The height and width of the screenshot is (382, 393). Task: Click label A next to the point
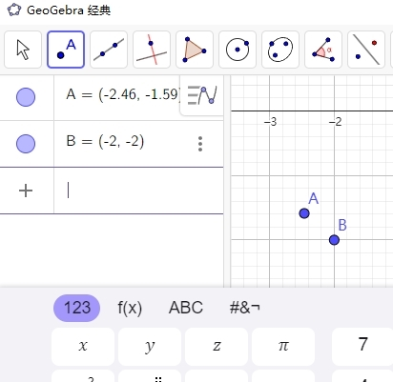(313, 198)
